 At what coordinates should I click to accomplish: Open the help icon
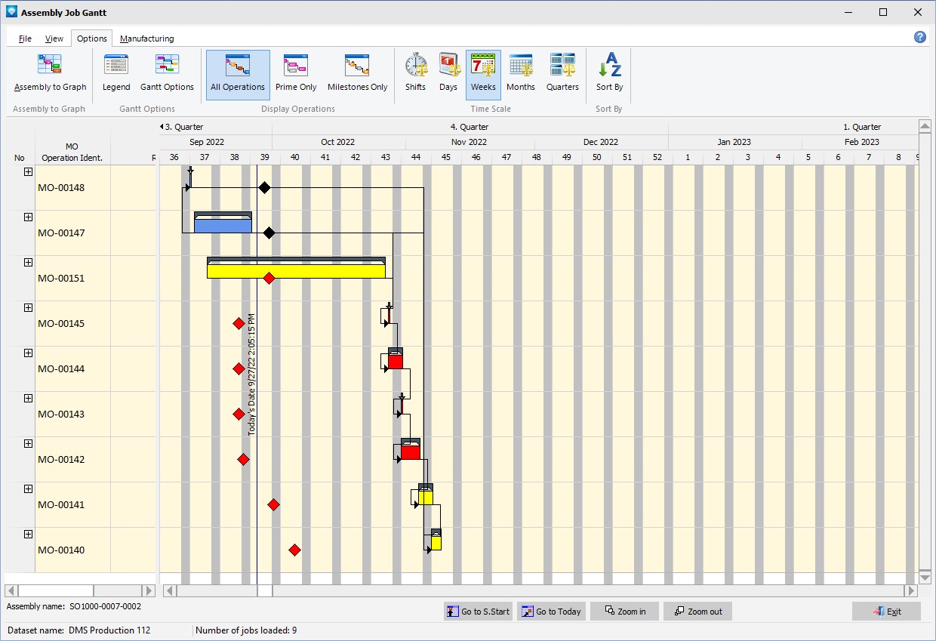920,37
